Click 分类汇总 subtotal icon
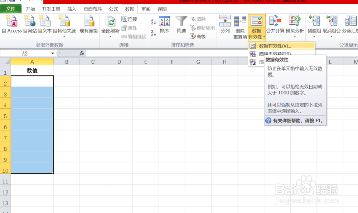Screen dimensions: 358x213 click(350, 20)
